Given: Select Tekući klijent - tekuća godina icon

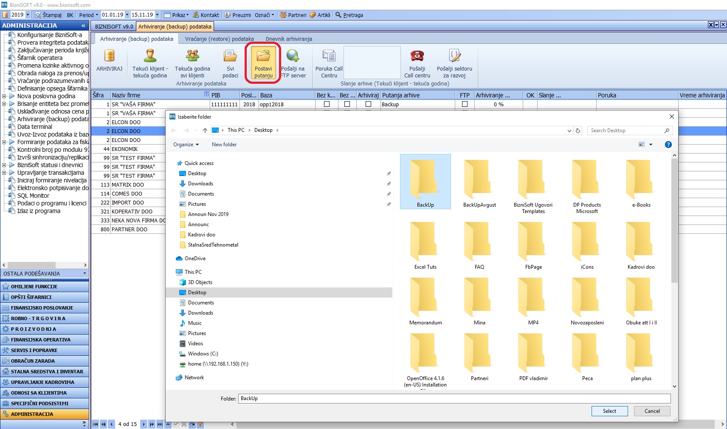Looking at the screenshot, I should [x=150, y=56].
